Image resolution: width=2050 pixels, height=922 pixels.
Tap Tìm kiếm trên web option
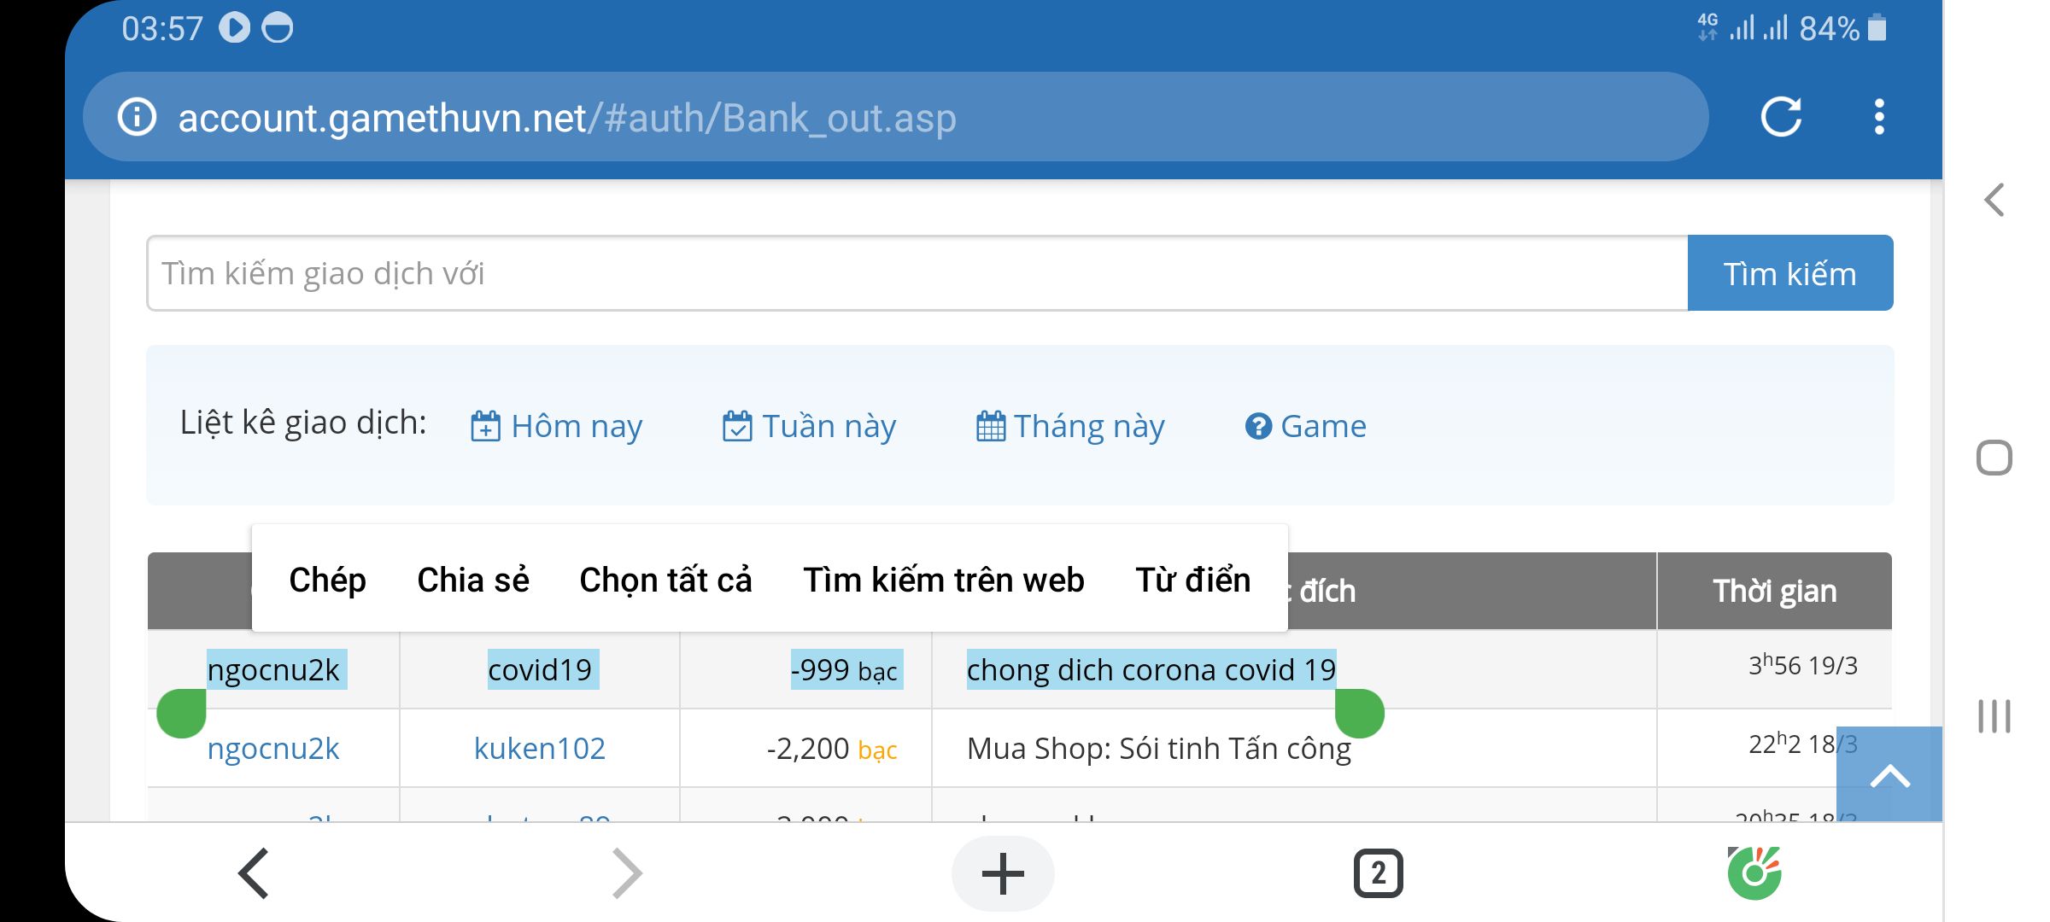pyautogui.click(x=943, y=580)
